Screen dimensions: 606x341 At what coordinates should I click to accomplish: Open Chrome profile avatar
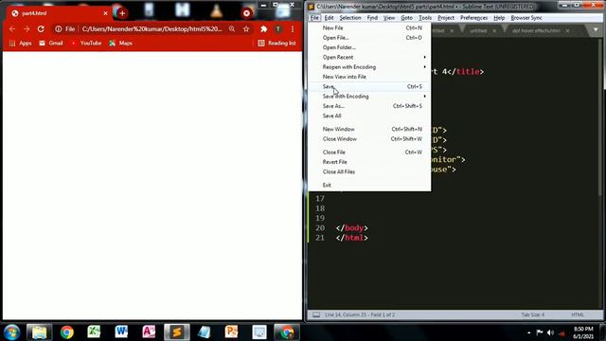point(277,29)
